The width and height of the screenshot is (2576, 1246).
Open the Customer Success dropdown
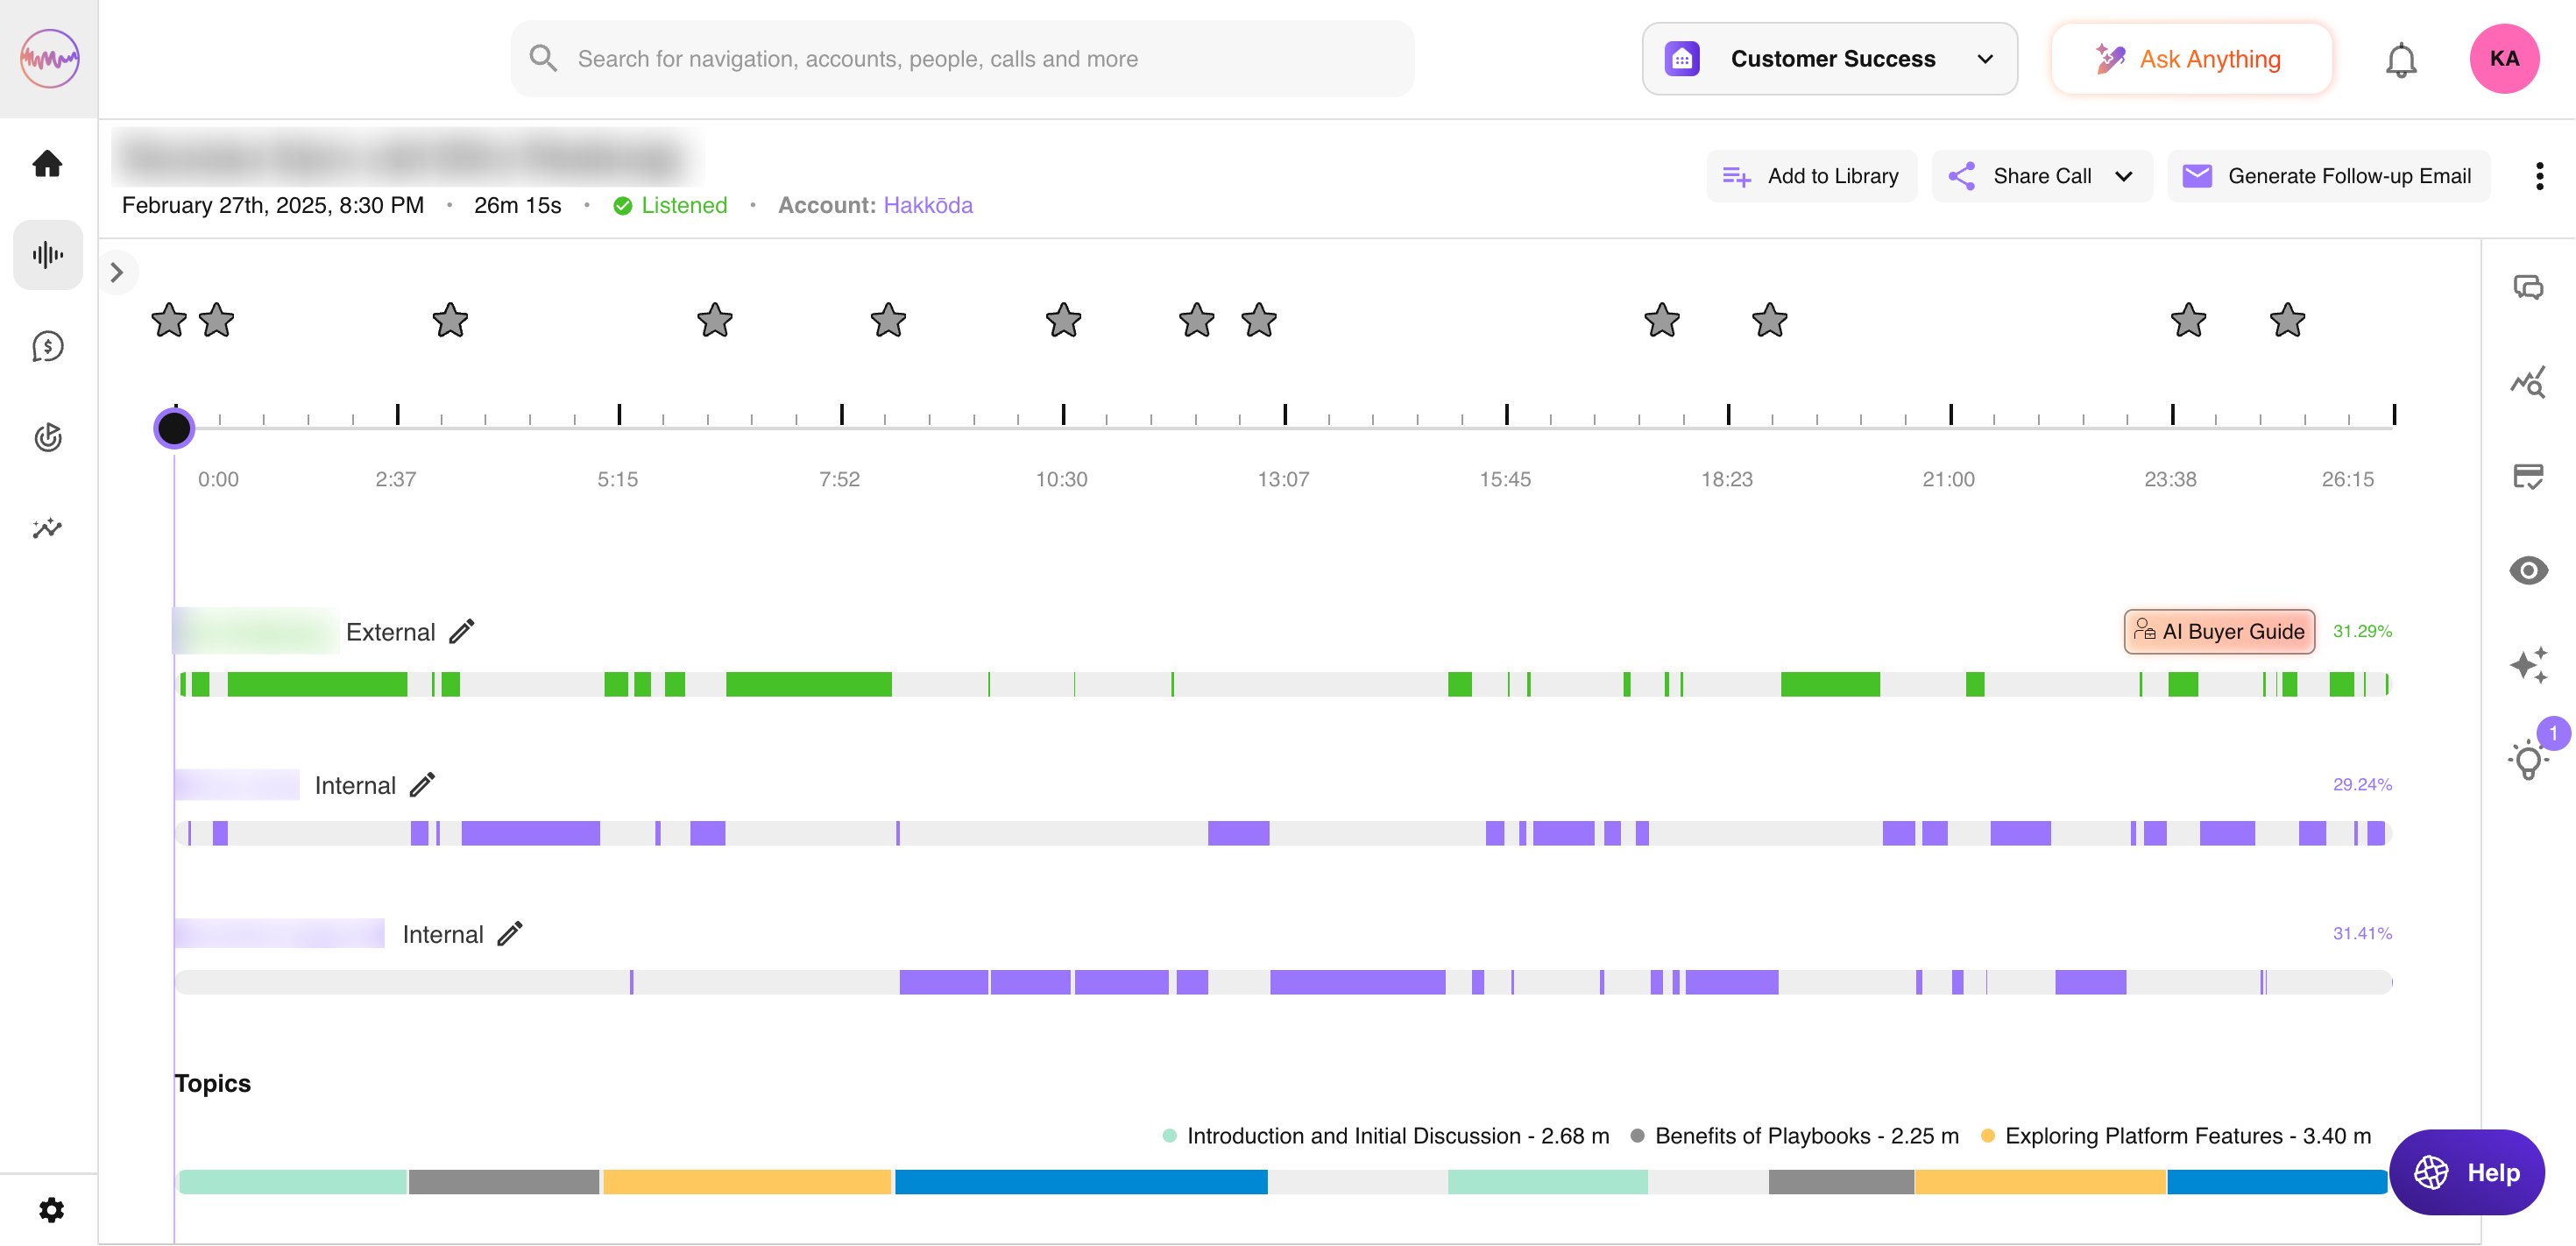tap(1829, 60)
